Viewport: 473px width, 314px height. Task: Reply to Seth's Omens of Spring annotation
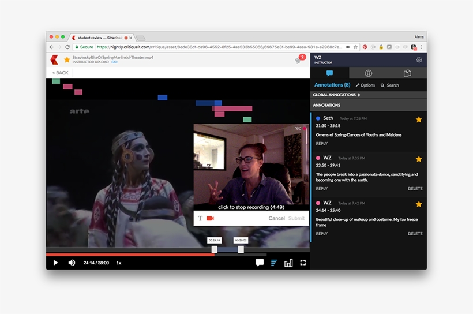coord(321,143)
